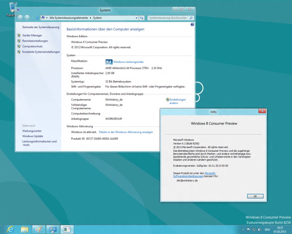Expand arrow between Alle Systemsteuerungselemente and System
Screen dimensions: 292x234
tap(91, 18)
